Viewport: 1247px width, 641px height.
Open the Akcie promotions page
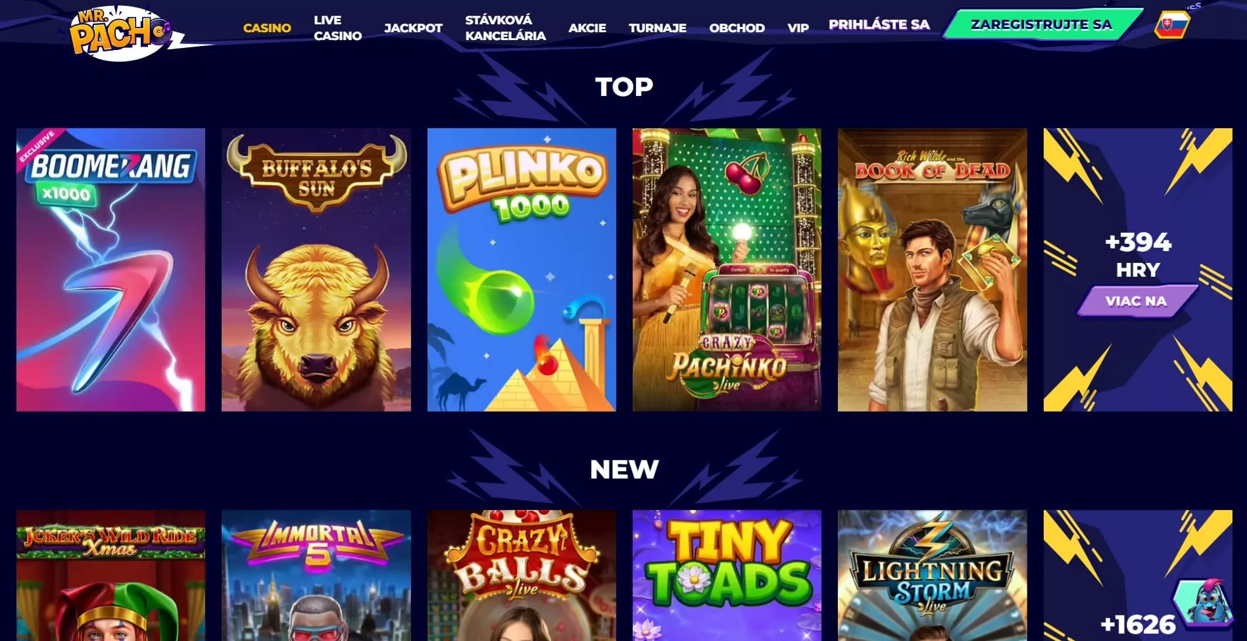click(x=587, y=28)
